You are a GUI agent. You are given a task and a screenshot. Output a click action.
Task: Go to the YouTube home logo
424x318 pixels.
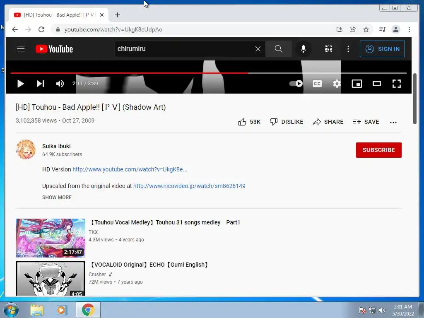pos(54,49)
